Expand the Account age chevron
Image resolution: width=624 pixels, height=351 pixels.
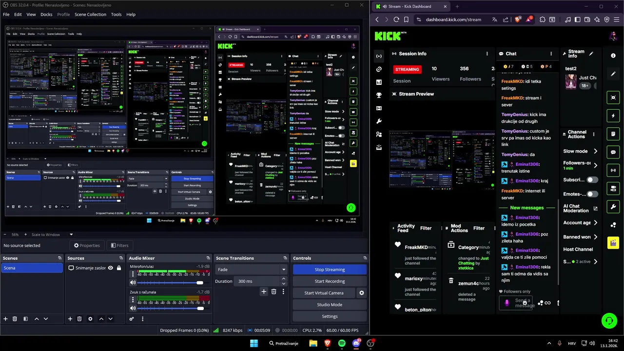point(595,223)
